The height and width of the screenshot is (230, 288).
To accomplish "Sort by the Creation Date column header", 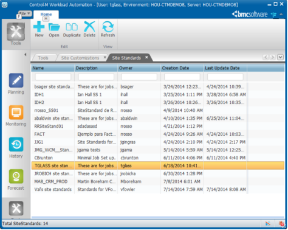I will 182,68.
